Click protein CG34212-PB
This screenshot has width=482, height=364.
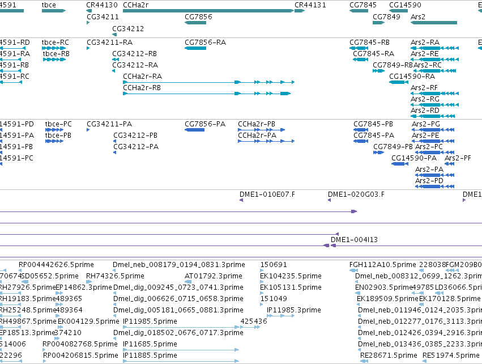pyautogui.click(x=135, y=136)
